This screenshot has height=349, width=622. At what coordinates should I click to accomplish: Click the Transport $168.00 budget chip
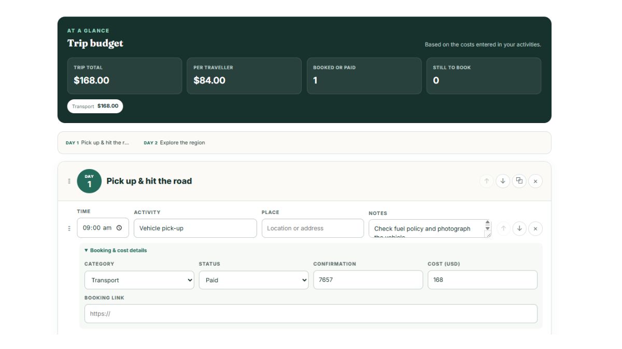coord(95,106)
